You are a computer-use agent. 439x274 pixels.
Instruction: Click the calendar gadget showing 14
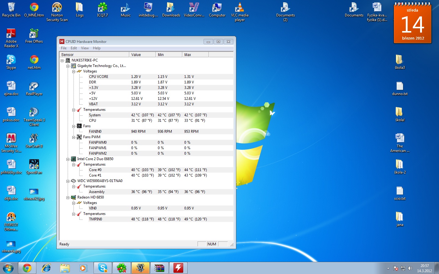tap(413, 23)
